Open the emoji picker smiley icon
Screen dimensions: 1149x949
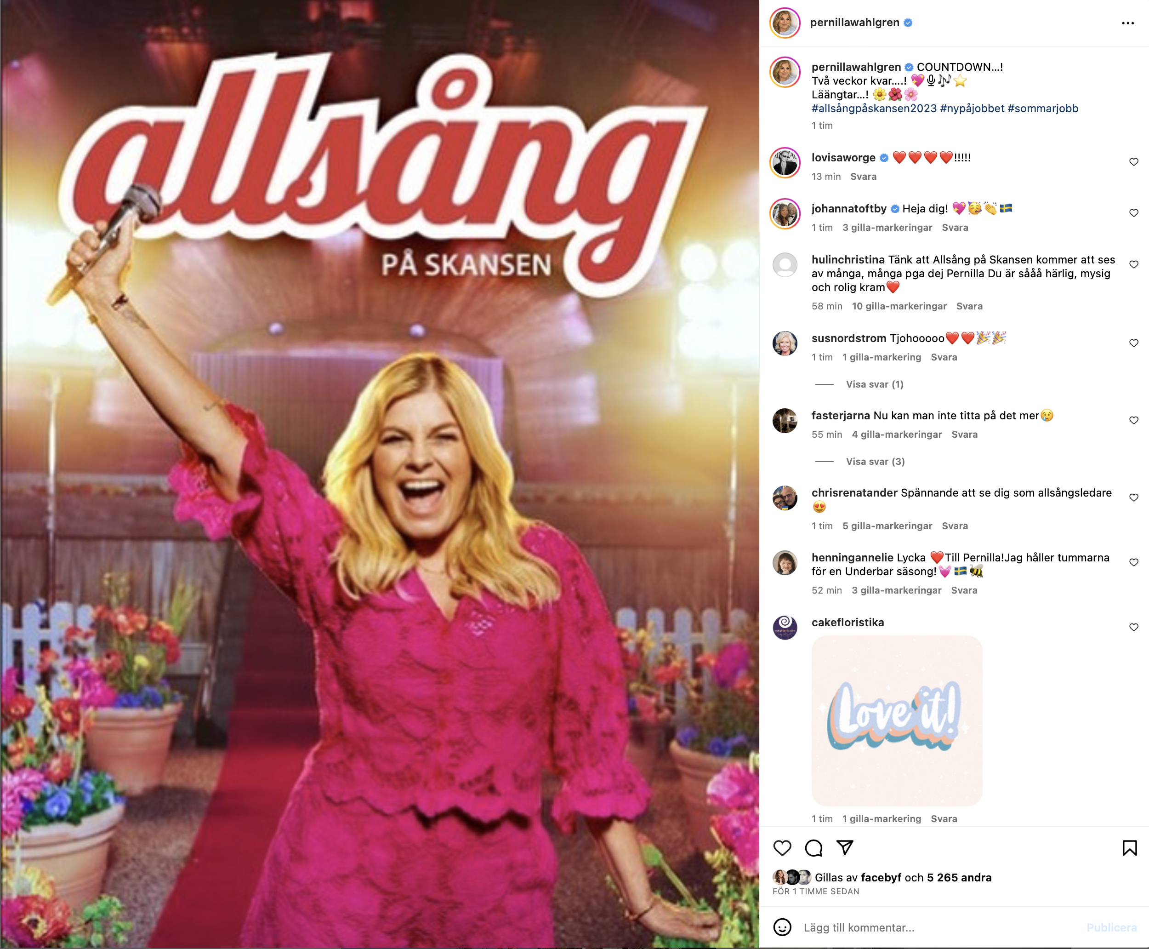(x=782, y=927)
